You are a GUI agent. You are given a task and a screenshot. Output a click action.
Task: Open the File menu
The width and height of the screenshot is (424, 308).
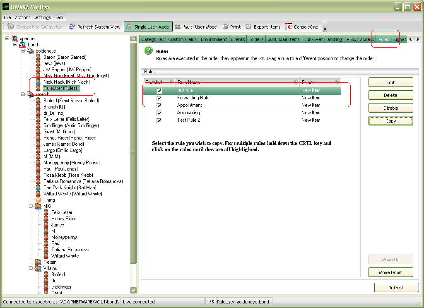pos(7,17)
